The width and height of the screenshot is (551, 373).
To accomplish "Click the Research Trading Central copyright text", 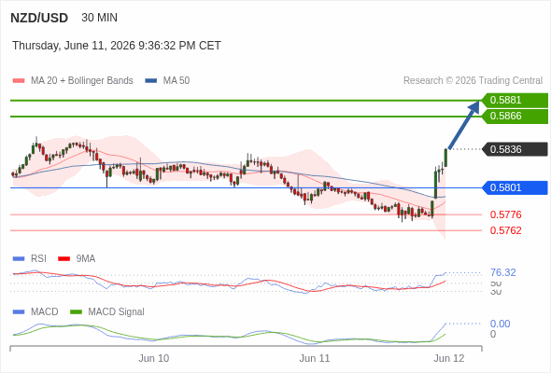I will tap(473, 81).
